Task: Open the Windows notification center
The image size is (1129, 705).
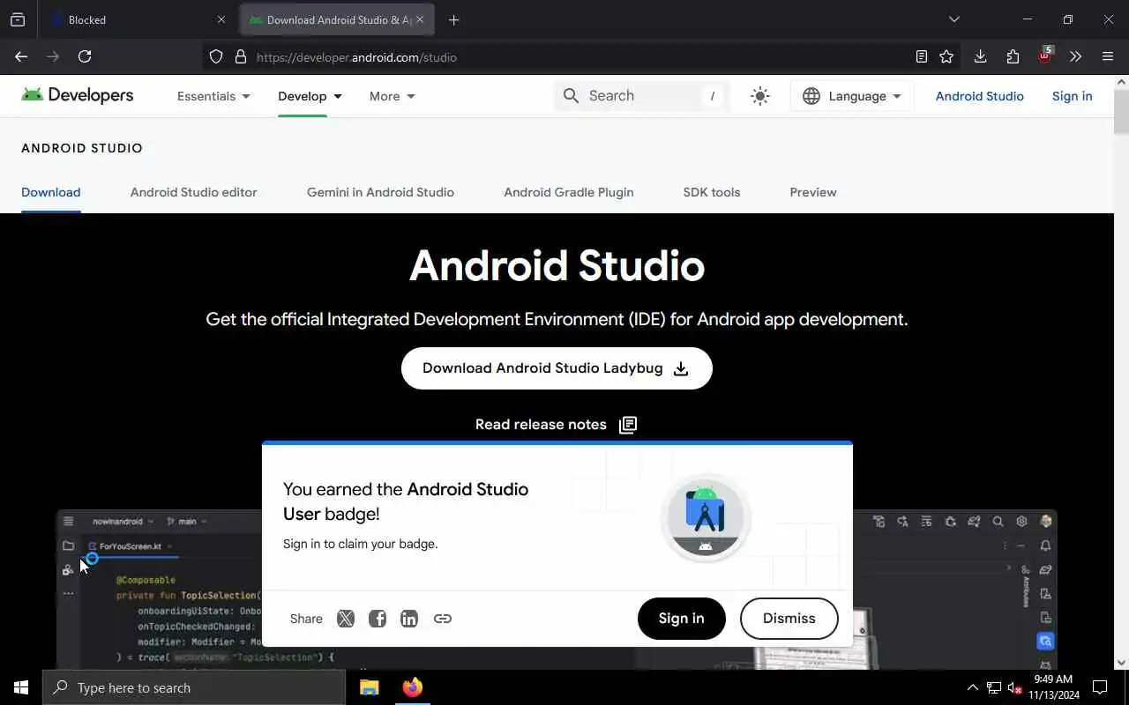Action: click(x=1100, y=687)
